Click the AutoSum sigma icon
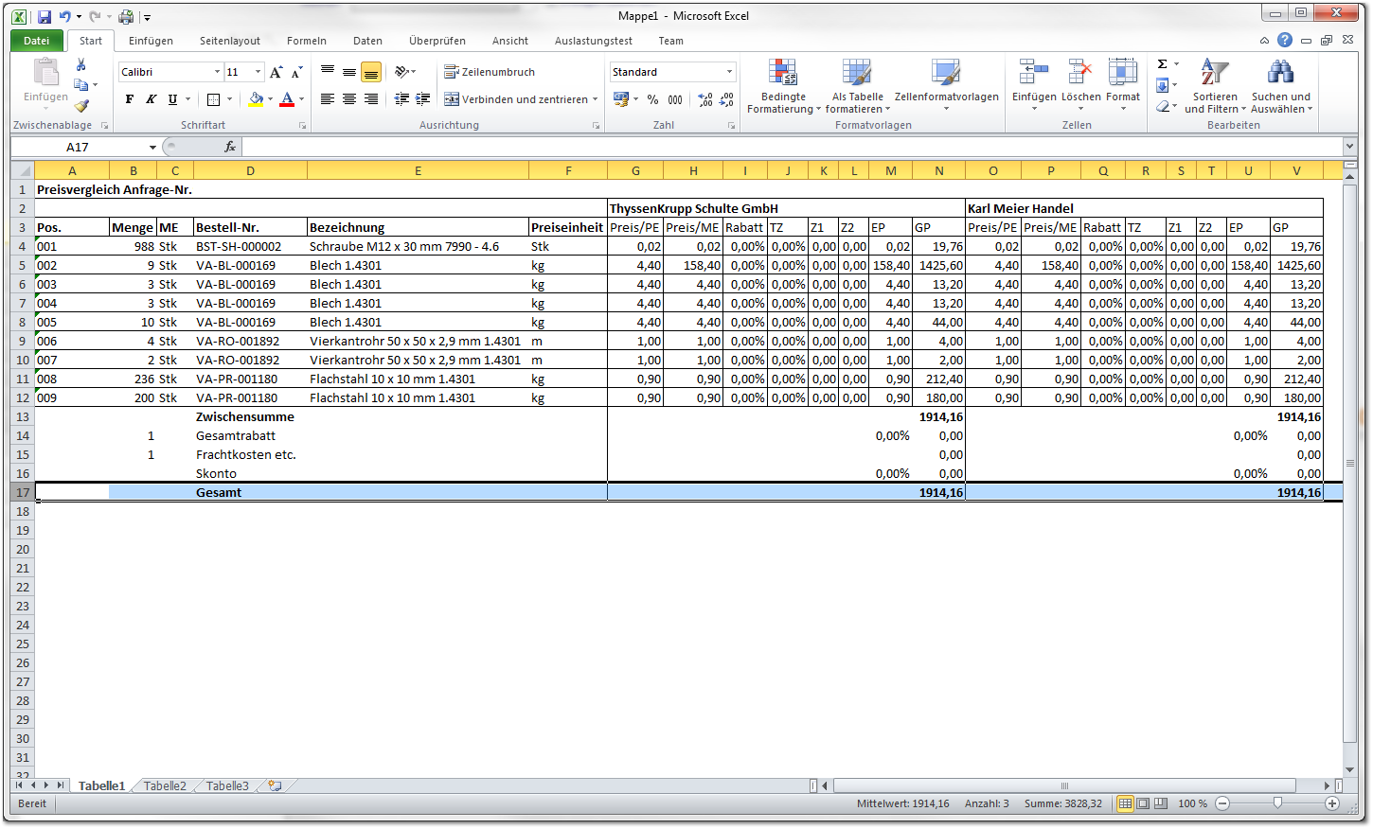Viewport: 1373px width, 829px height. (x=1162, y=64)
